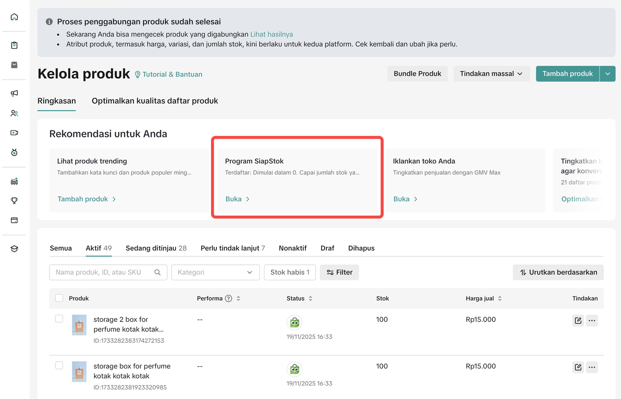The width and height of the screenshot is (621, 399).
Task: Click the trophy icon in sidebar
Action: (x=14, y=200)
